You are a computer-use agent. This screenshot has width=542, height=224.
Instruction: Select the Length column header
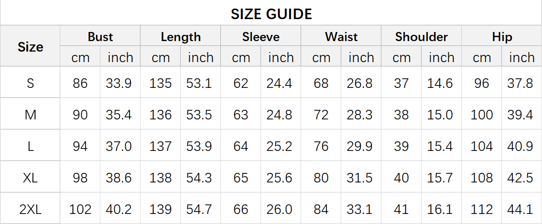[181, 37]
